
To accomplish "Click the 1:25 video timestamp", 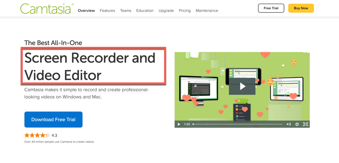I will 187,124.
